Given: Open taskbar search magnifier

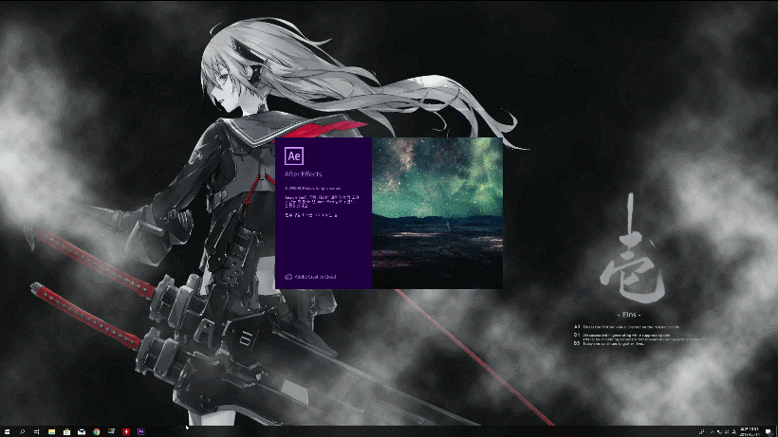Looking at the screenshot, I should coord(22,431).
